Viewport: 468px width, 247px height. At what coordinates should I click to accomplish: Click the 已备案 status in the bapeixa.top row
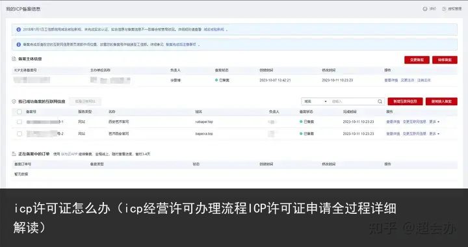pyautogui.click(x=307, y=134)
